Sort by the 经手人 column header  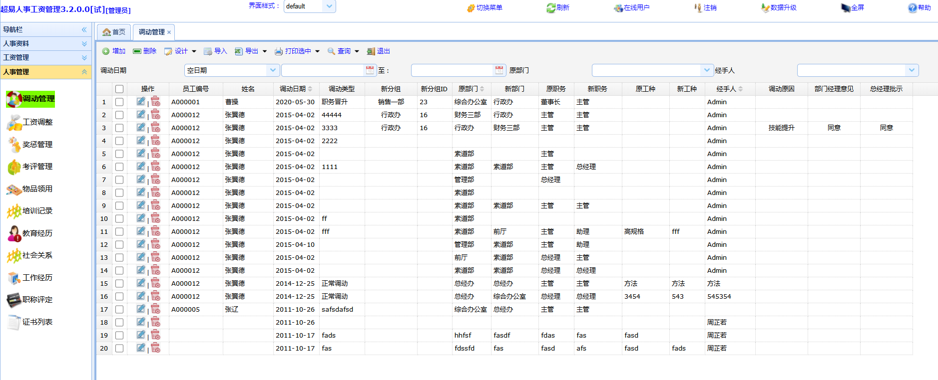(730, 89)
